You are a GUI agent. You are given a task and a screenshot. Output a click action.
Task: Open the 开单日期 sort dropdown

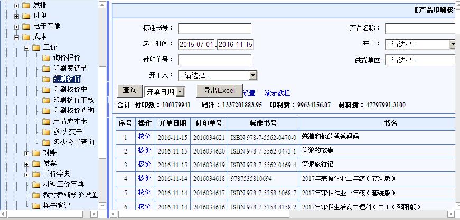[x=180, y=92]
